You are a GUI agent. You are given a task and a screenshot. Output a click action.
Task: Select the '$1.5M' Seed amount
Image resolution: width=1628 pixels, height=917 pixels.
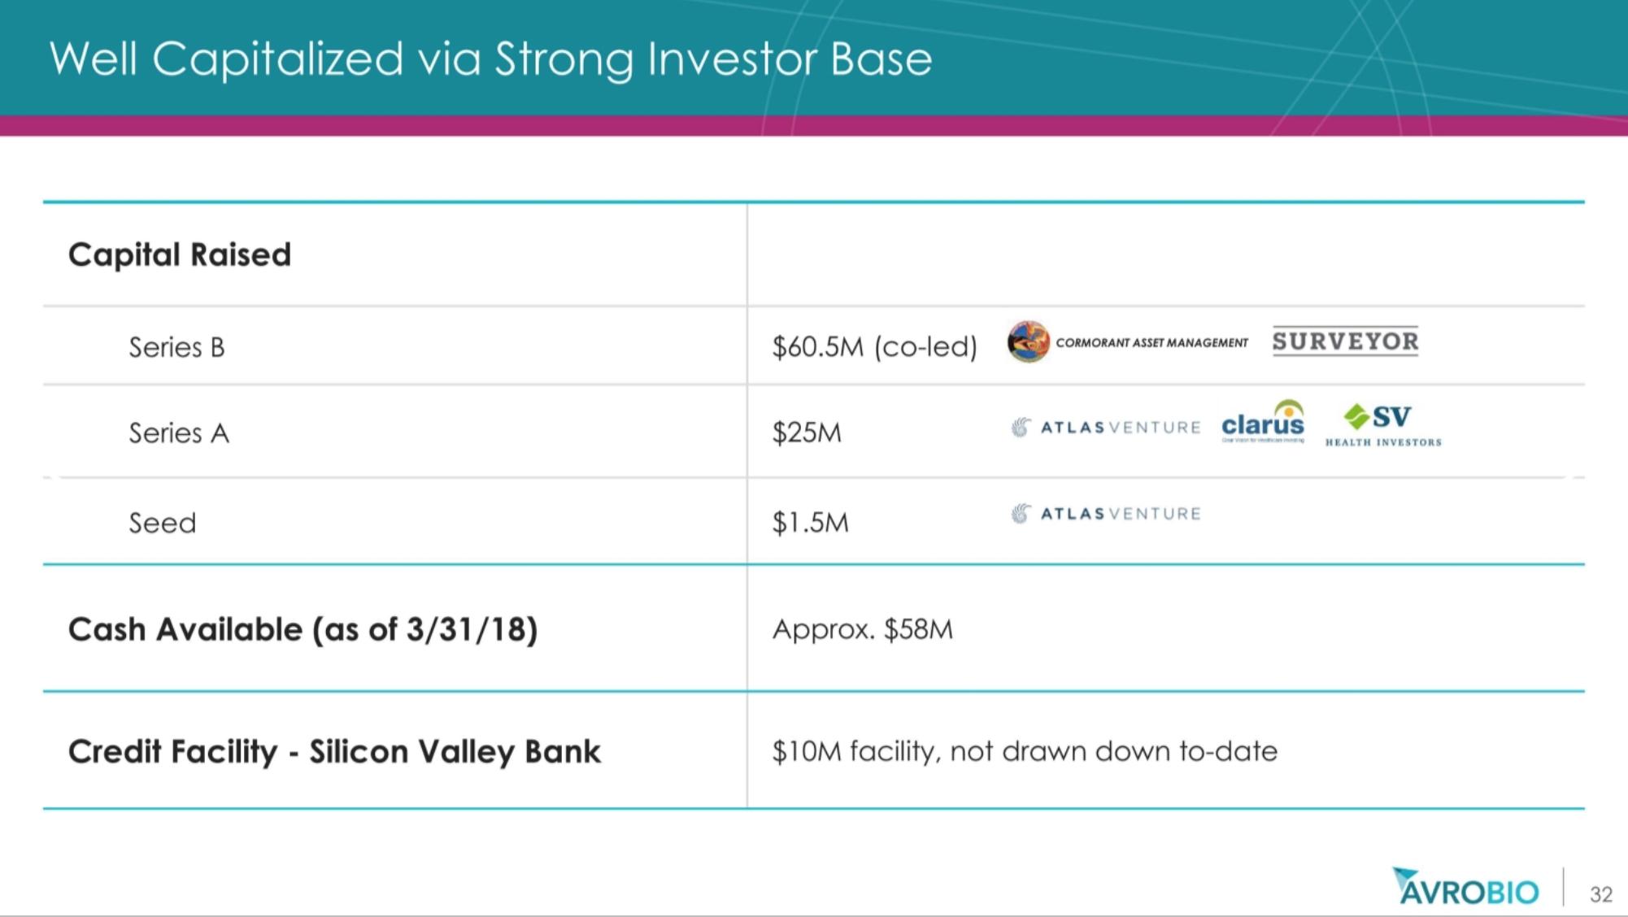point(810,523)
